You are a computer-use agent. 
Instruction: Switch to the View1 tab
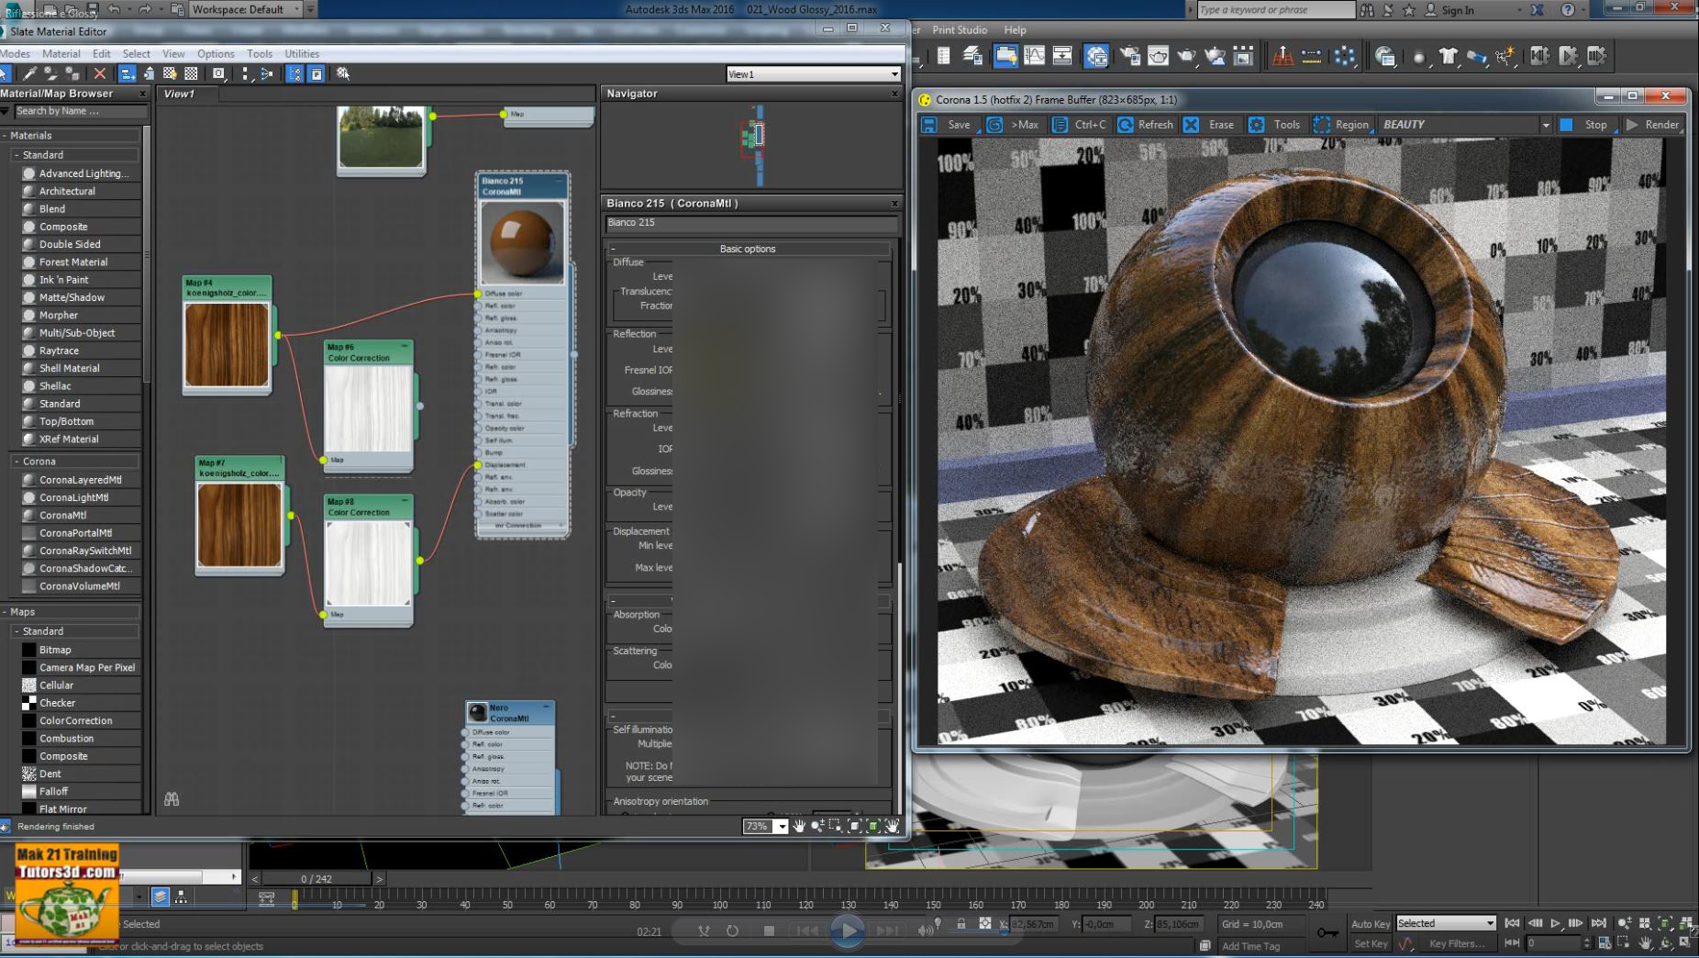pos(179,94)
